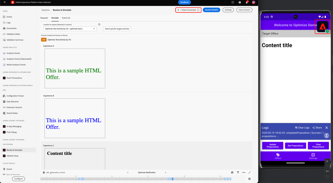The width and height of the screenshot is (333, 183).
Task: Select Experience A preview thumbnail
Action: point(75,69)
